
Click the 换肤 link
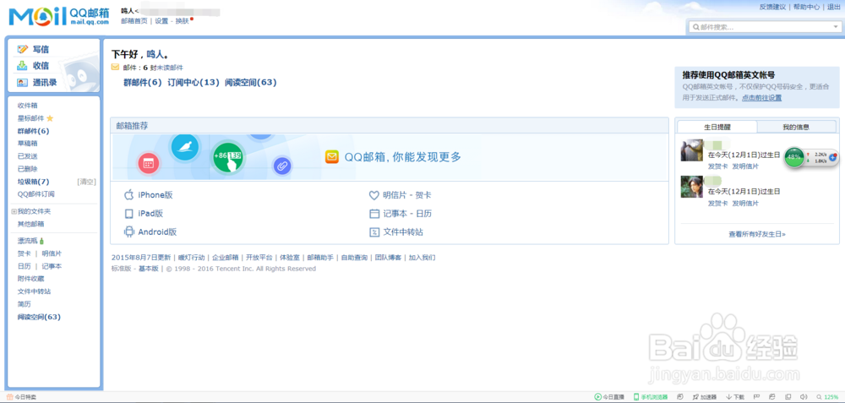(183, 21)
